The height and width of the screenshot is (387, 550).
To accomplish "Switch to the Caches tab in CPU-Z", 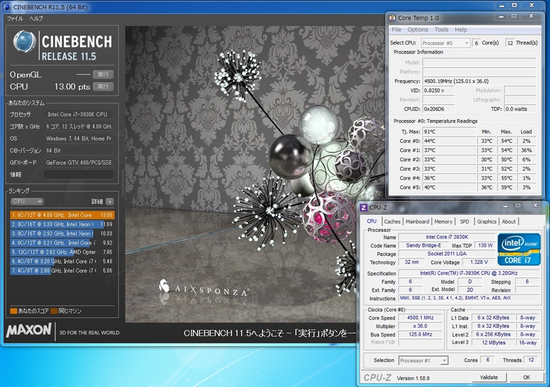I will (392, 222).
